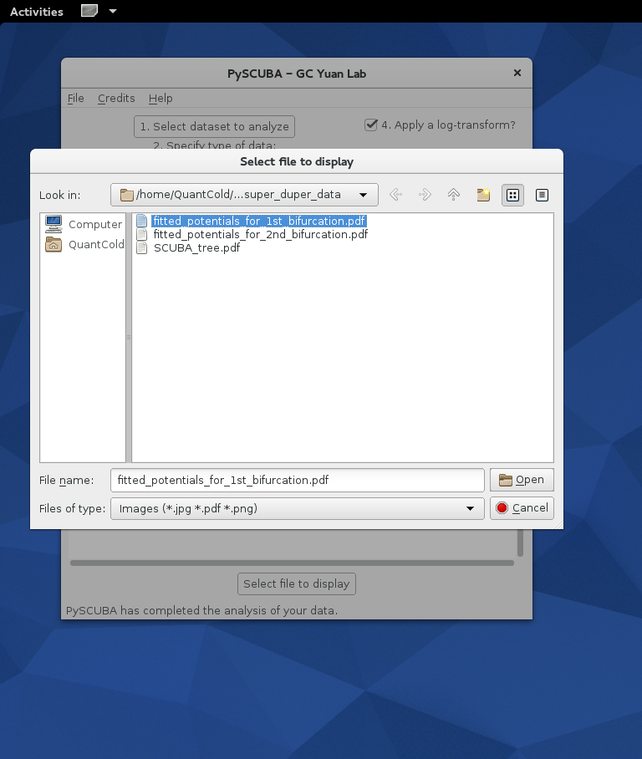Switch to list view mode

point(512,195)
